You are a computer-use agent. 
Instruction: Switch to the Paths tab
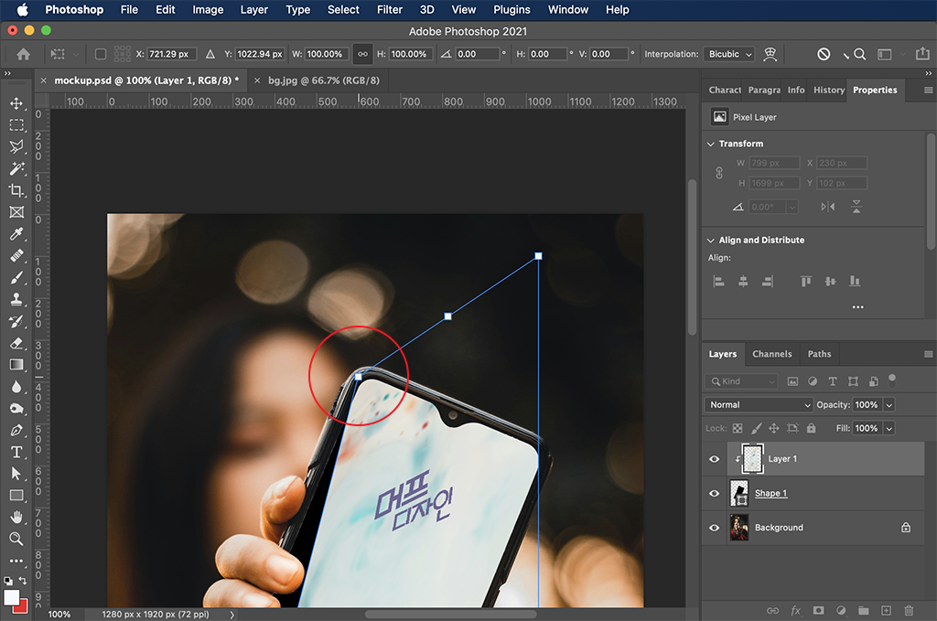tap(819, 354)
